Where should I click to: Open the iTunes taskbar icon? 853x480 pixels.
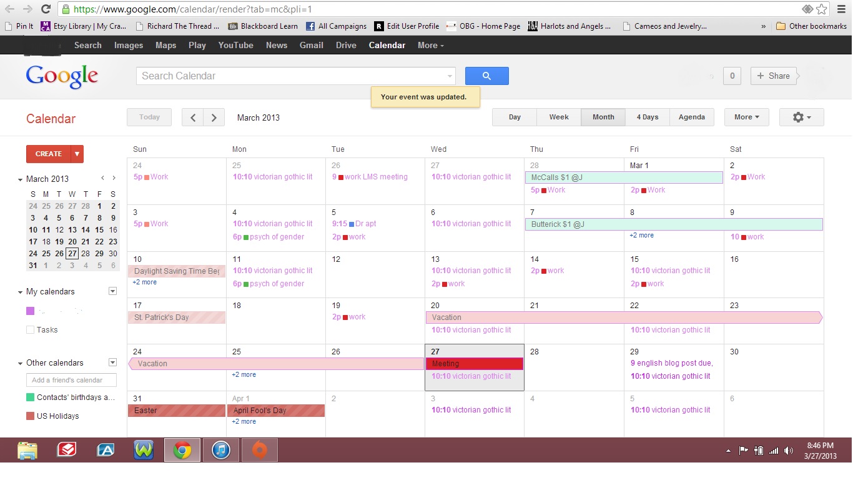221,450
